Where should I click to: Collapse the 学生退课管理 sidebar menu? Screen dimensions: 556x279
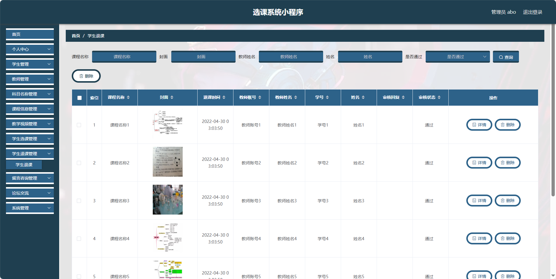30,154
